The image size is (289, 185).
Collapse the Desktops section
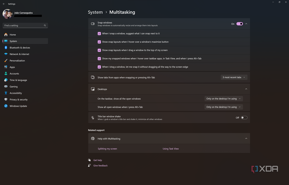(x=246, y=89)
